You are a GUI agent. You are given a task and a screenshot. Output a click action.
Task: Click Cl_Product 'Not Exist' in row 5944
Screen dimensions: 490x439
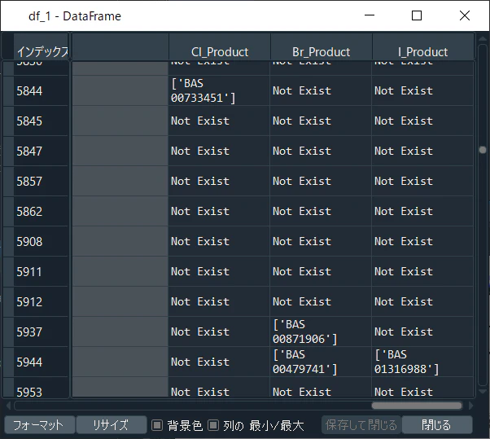tap(219, 362)
